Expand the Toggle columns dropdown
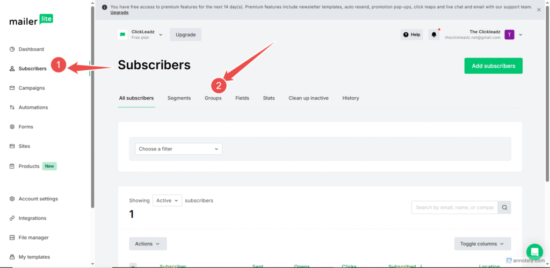 tap(482, 244)
